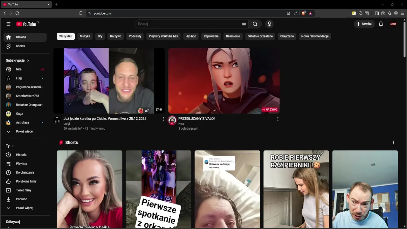Open the Subskrypcje section heading
407x229 pixels.
(17, 60)
